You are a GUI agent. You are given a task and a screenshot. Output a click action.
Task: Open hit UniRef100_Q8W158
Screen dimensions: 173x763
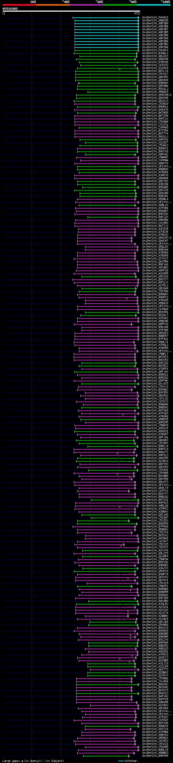pos(155,21)
